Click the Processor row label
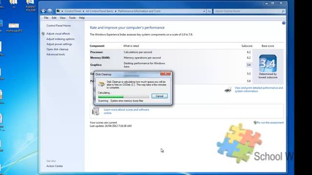312x175 pixels. tap(97, 52)
